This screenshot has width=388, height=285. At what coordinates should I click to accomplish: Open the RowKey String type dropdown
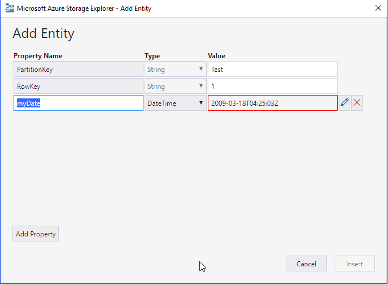pyautogui.click(x=176, y=86)
